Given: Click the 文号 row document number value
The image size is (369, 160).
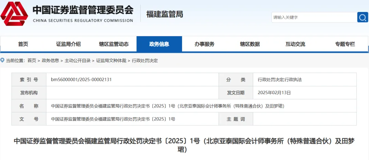Looking at the screenshot, I should (113, 119).
